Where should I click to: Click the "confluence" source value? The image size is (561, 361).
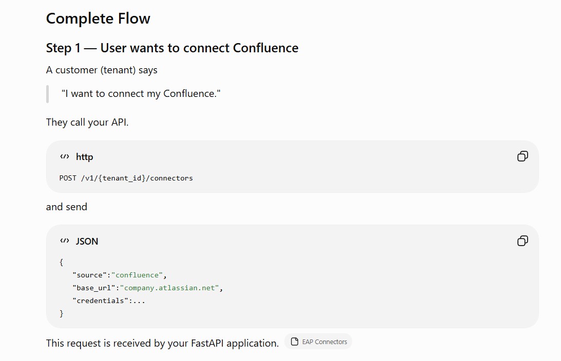click(x=137, y=275)
